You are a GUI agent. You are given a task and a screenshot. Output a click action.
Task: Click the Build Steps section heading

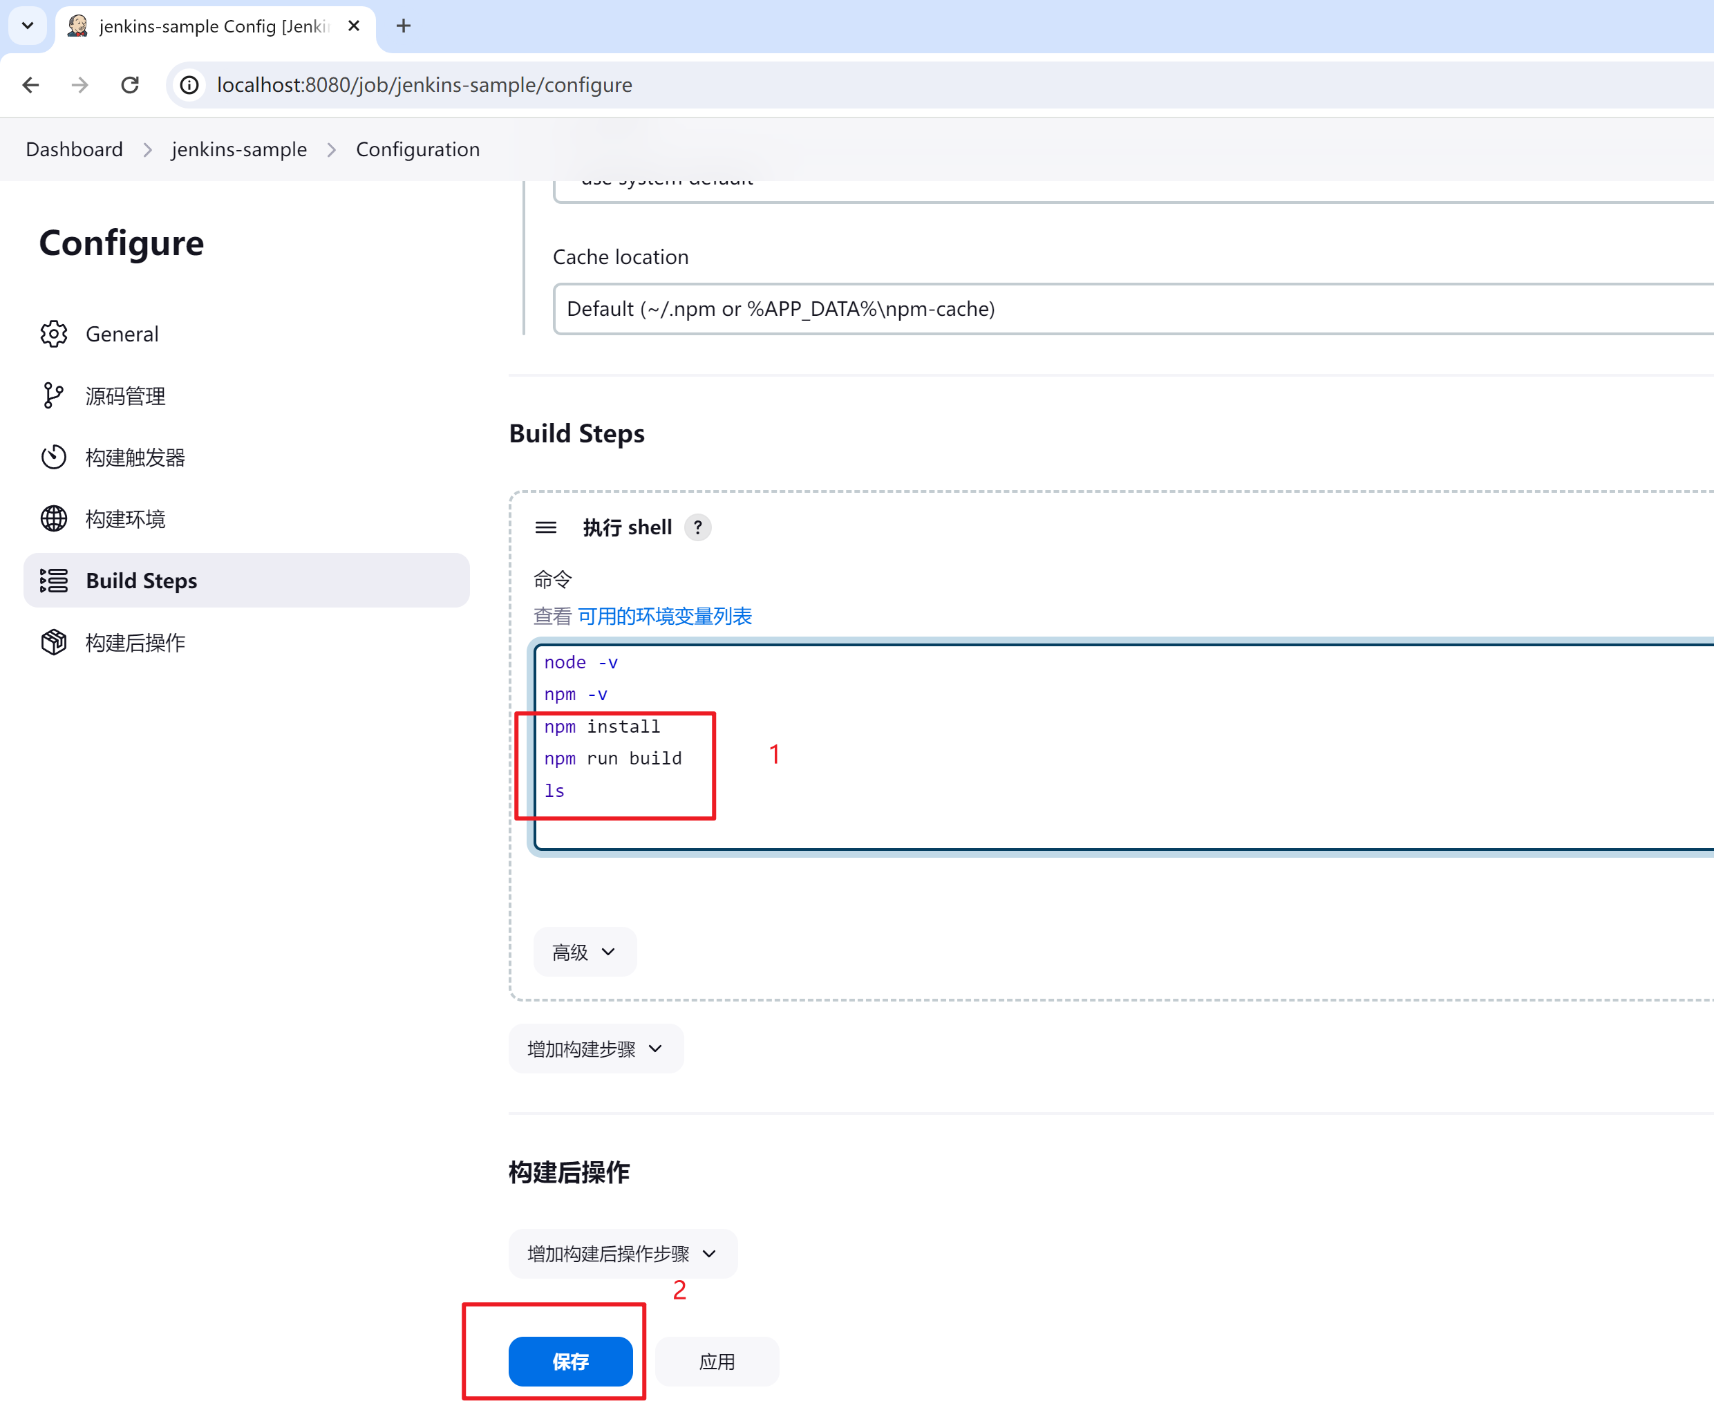577,433
